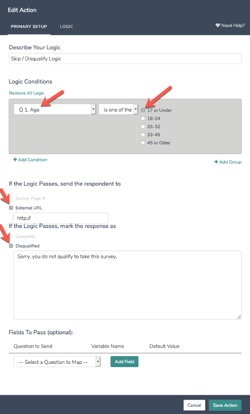Switch to the Logic tab
250x414 pixels.
coord(66,27)
